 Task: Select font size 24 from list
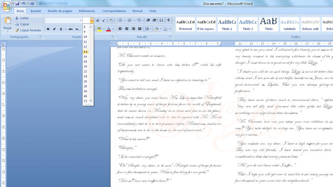[86, 76]
